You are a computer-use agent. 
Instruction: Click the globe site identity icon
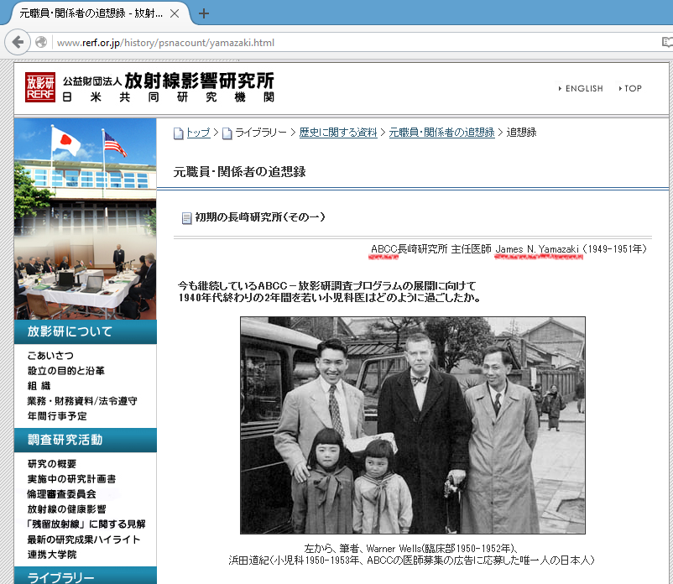[41, 42]
